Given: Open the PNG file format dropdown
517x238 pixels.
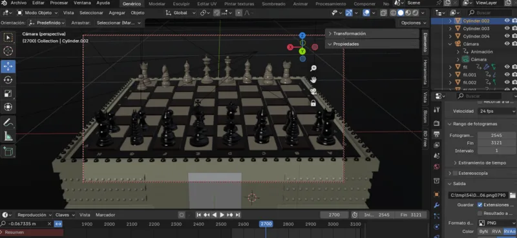Looking at the screenshot, I should tap(497, 223).
